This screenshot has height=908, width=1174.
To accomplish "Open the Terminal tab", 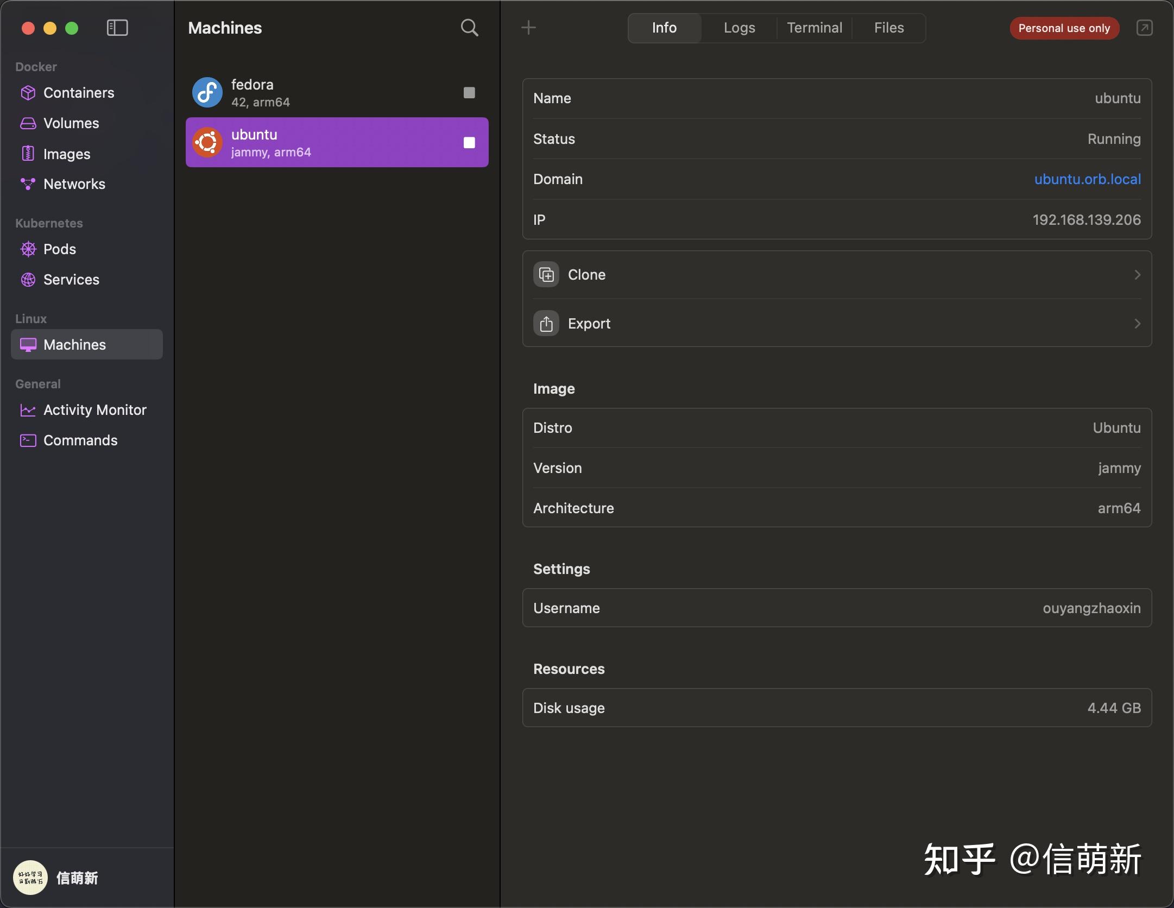I will (815, 28).
